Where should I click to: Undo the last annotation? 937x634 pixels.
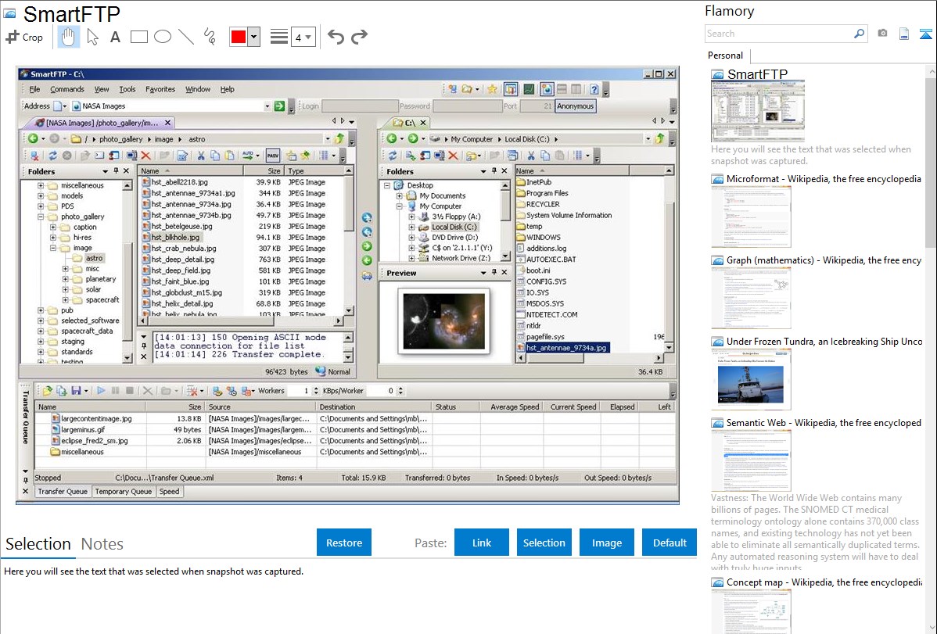pyautogui.click(x=336, y=37)
